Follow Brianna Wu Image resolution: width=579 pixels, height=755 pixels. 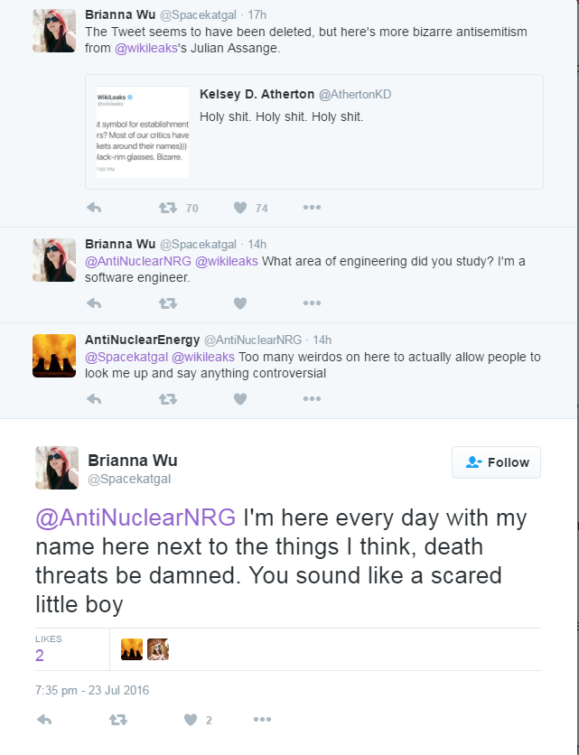tap(496, 462)
